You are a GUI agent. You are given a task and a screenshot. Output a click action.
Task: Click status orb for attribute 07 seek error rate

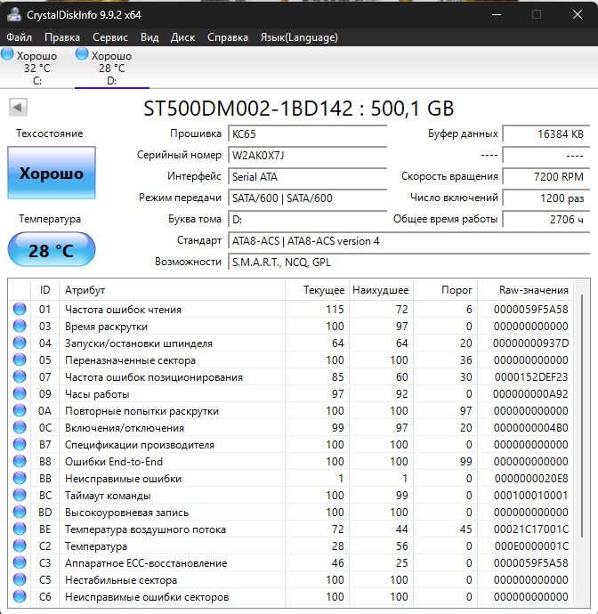point(20,376)
